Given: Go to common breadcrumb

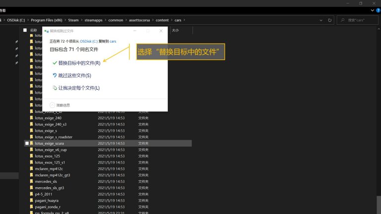Looking at the screenshot, I should (116, 20).
